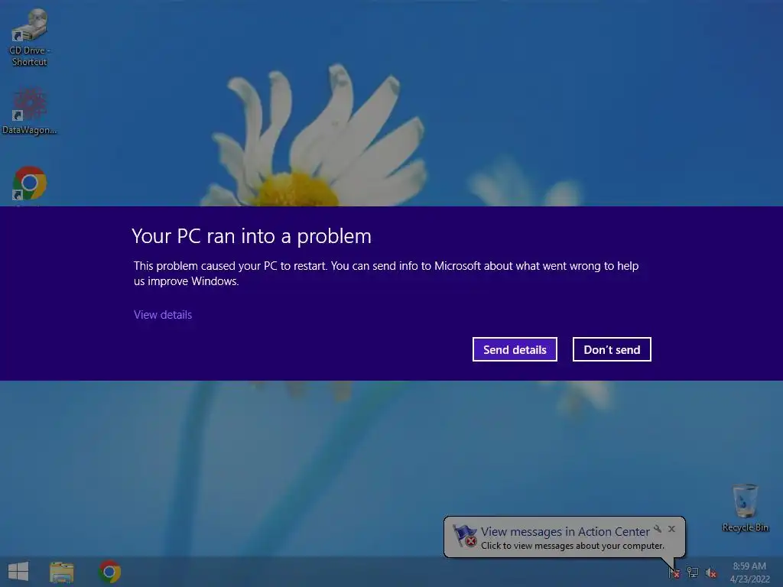Click the muted volume speaker icon
Viewport: 783px width, 587px height.
tap(711, 572)
